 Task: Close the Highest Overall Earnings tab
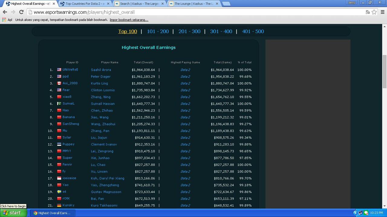54,4
